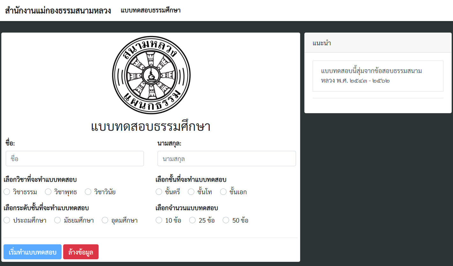Choose the ชั้นเอก level radio button
Viewport: 453px width, 266px height.
coord(223,192)
